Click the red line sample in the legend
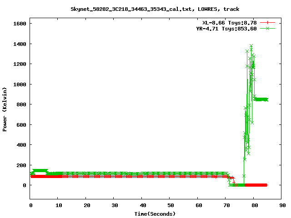The height and width of the screenshot is (218, 291). (267, 23)
